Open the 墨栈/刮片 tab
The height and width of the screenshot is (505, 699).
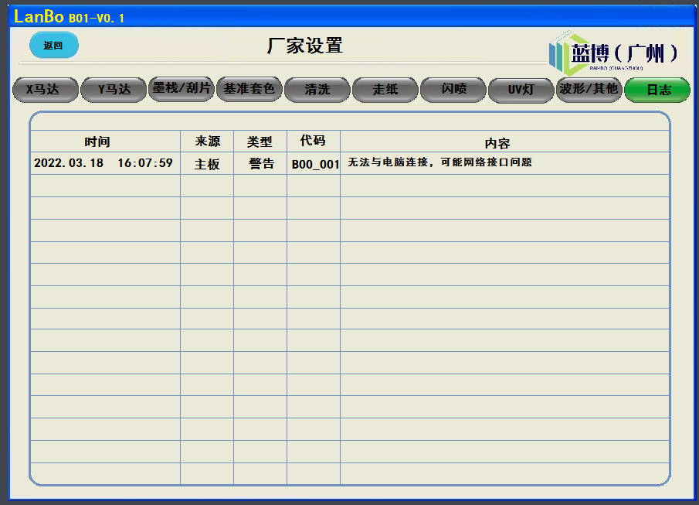click(181, 89)
